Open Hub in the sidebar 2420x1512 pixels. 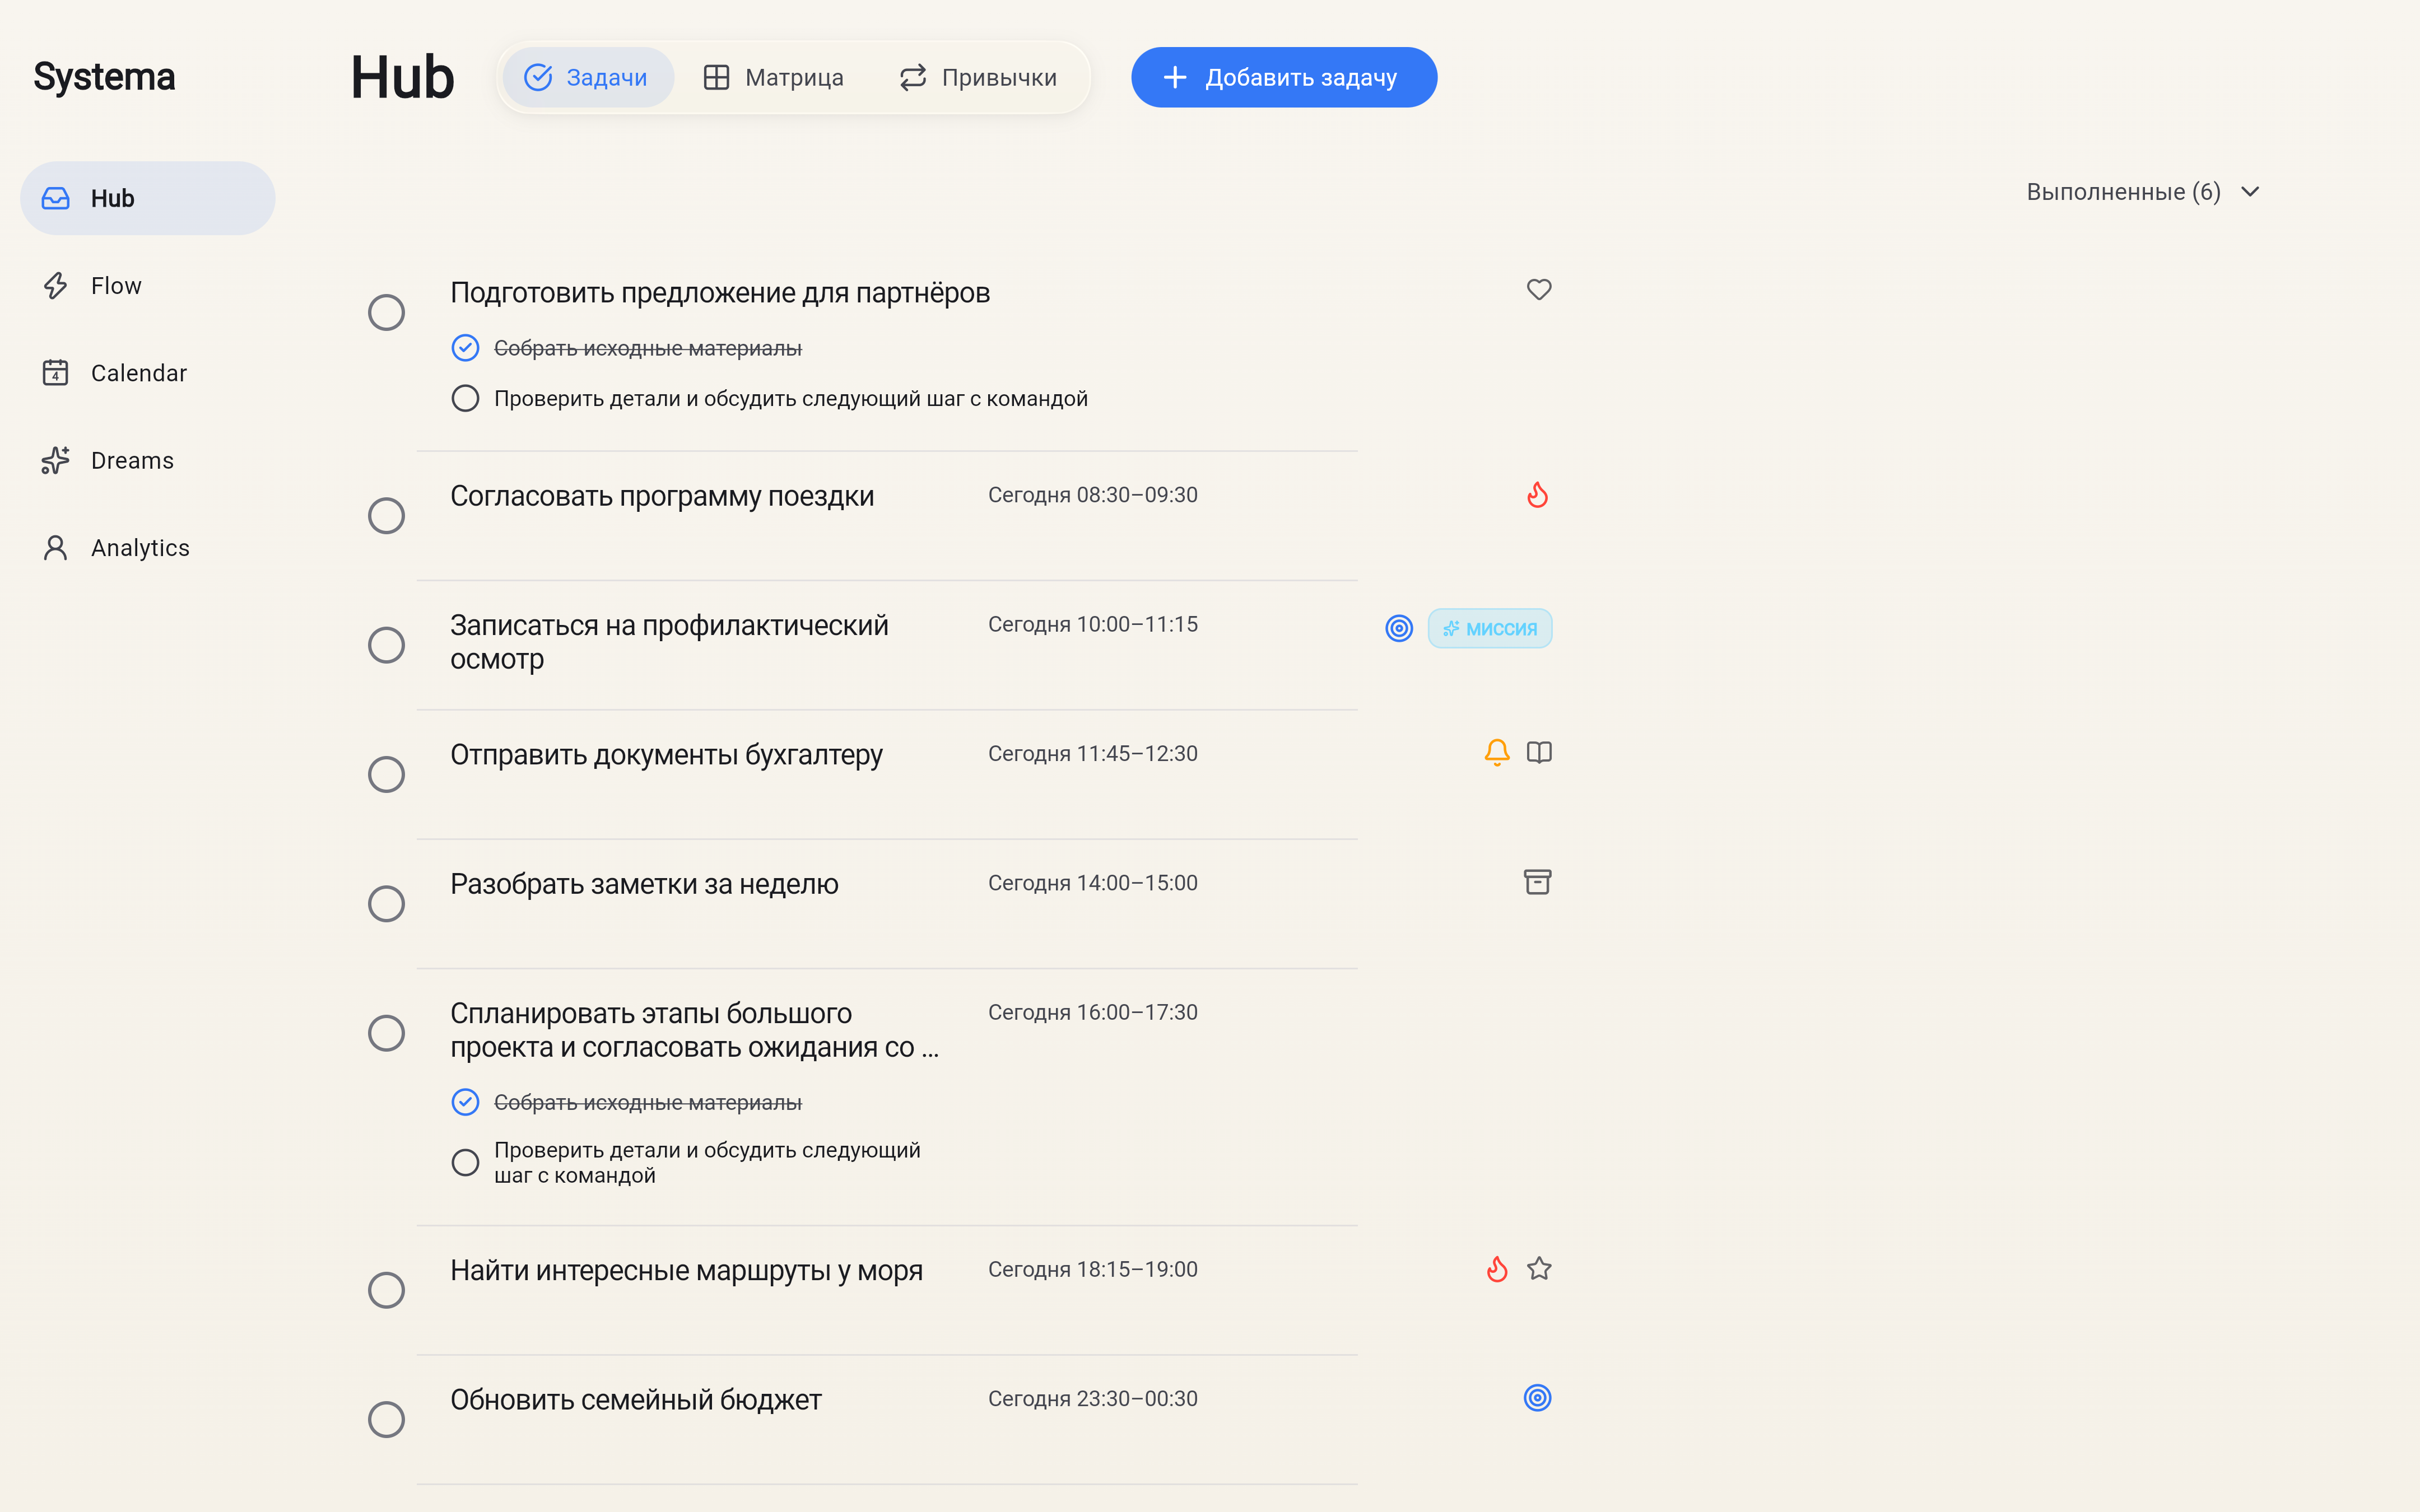148,198
